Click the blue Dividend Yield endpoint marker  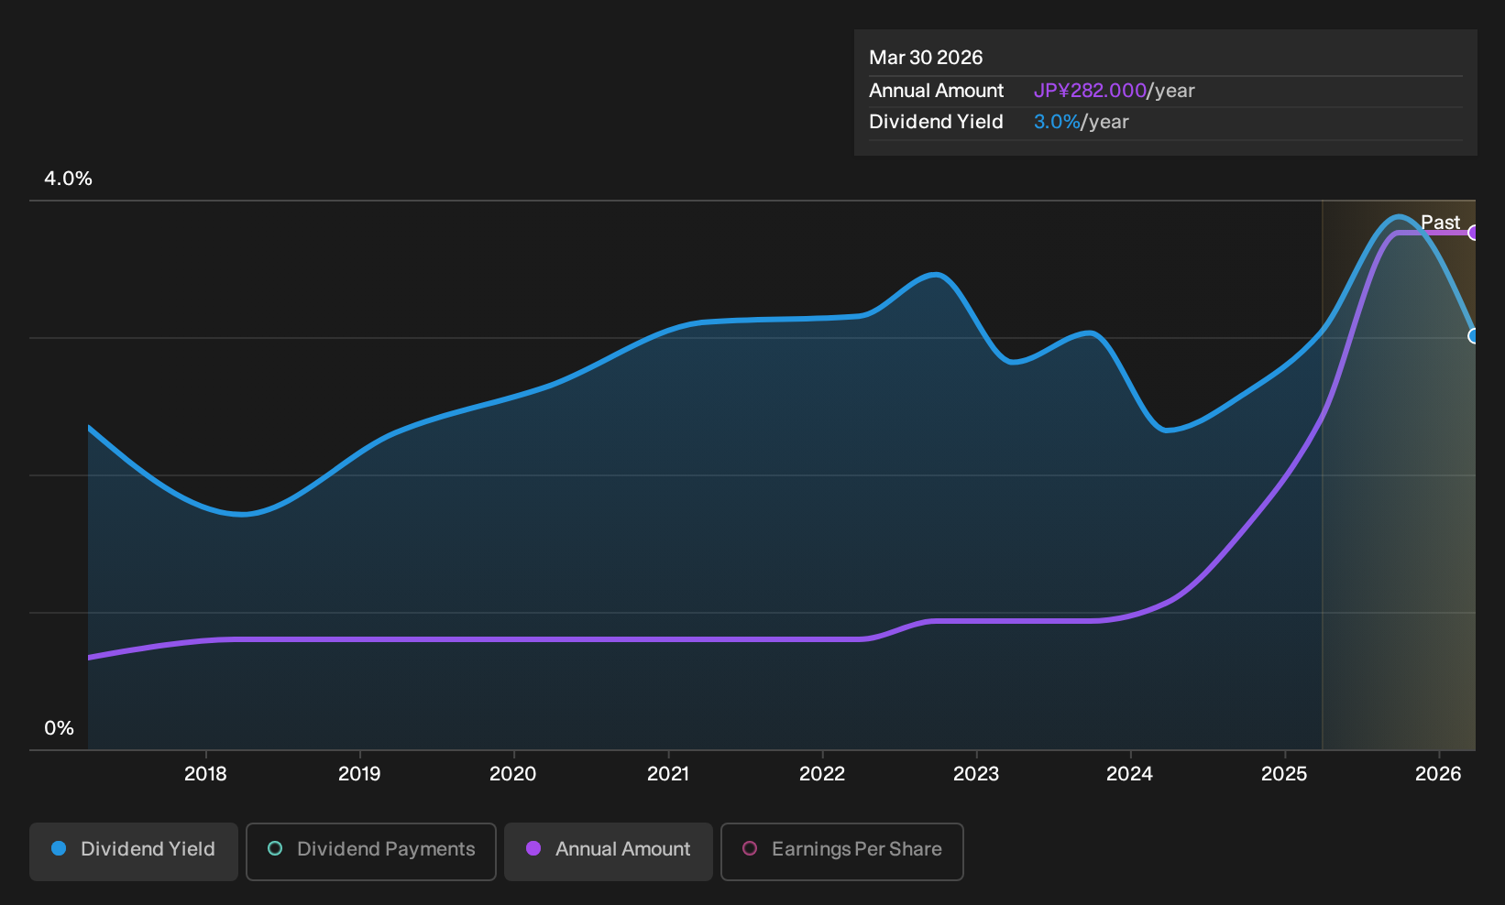[x=1474, y=336]
